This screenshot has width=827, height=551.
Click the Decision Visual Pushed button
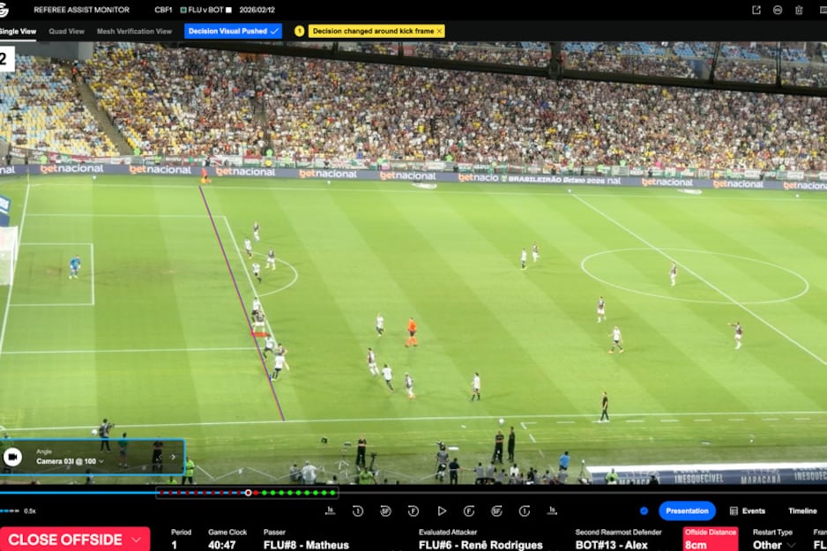233,31
